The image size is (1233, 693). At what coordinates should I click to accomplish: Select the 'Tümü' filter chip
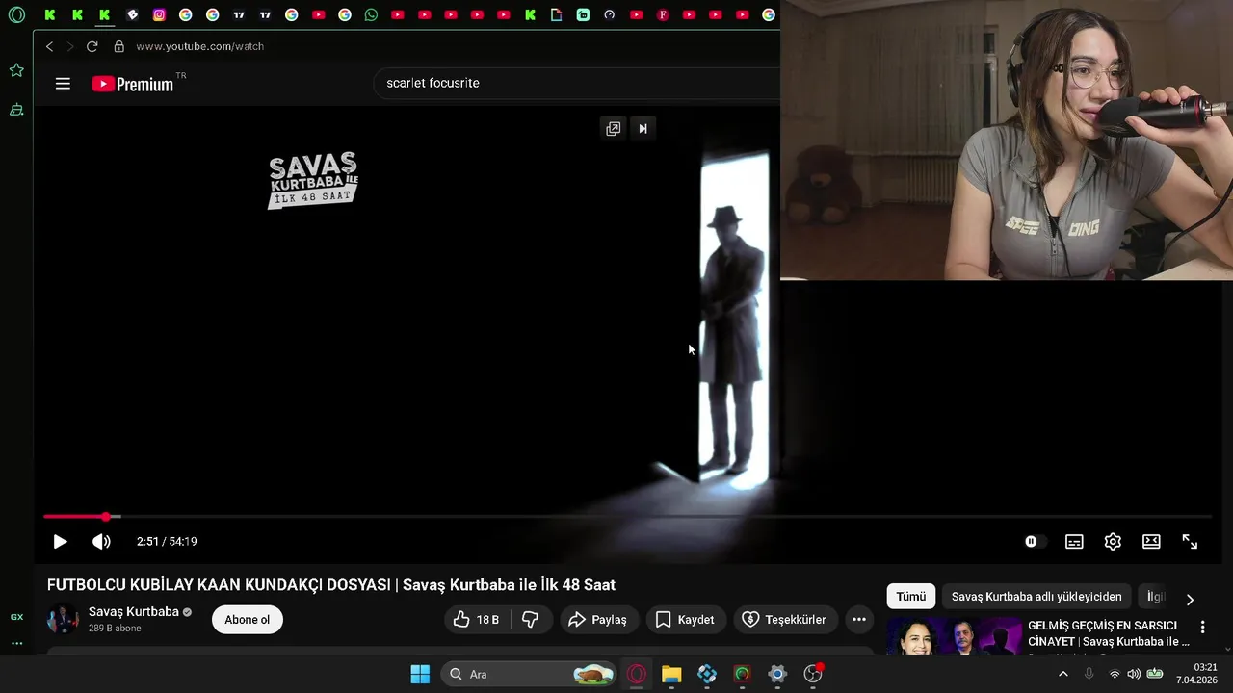coord(910,597)
